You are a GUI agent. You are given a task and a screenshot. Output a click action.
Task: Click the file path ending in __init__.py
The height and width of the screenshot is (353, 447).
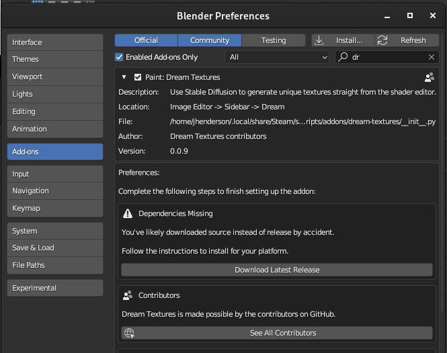point(302,121)
